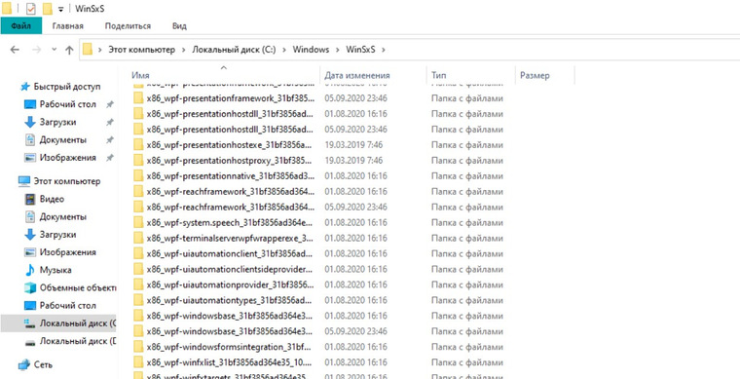Viewport: 740px width, 379px height.
Task: Open Видео folder in navigation pane
Action: tap(52, 199)
